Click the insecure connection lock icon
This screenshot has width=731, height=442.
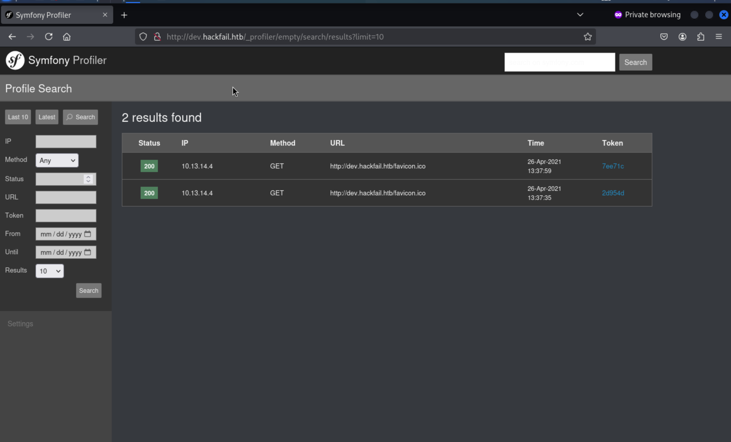(157, 37)
